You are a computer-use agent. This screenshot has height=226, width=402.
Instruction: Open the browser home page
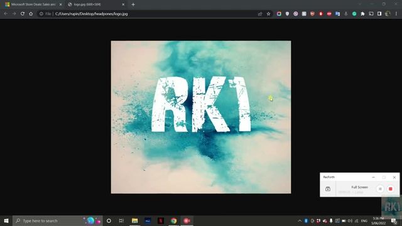click(31, 14)
